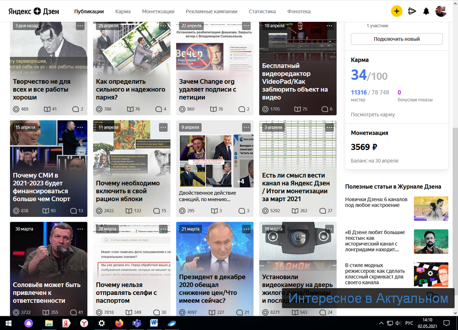The width and height of the screenshot is (458, 330).
Task: Open options menu on Соловьёв может быть card
Action: coord(80,229)
